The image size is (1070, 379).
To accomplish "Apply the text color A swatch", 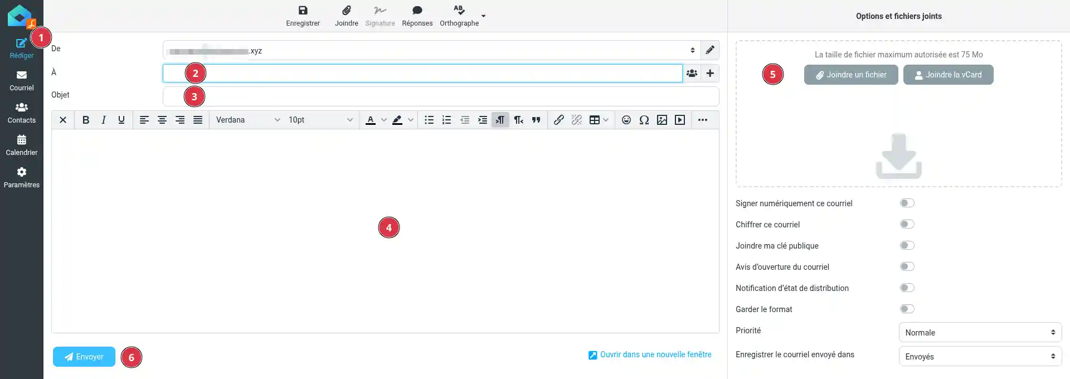I will tap(371, 120).
